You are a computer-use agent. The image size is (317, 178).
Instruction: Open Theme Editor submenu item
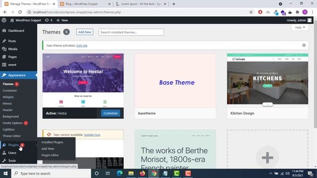click(x=11, y=136)
